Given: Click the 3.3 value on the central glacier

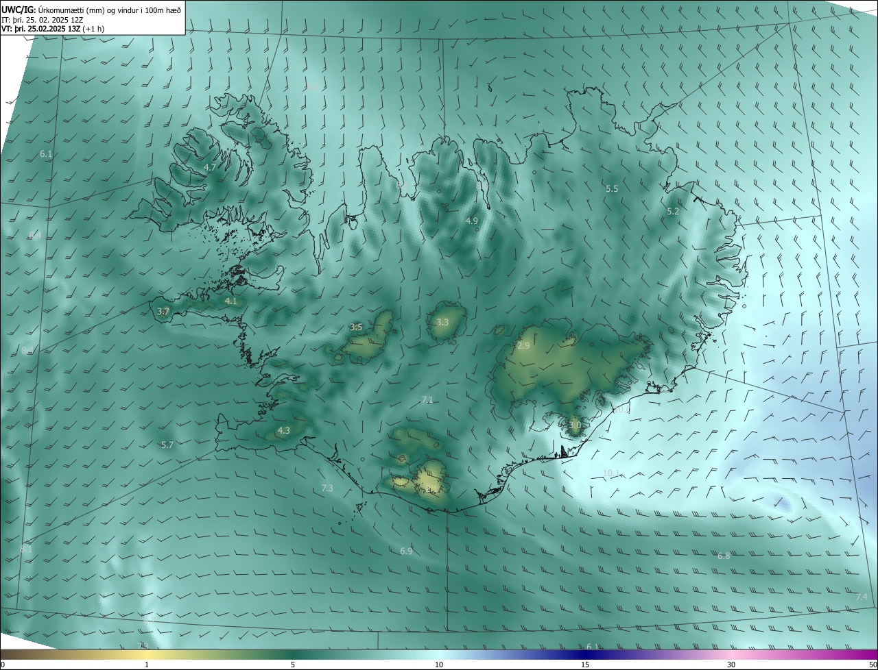Looking at the screenshot, I should coord(442,322).
